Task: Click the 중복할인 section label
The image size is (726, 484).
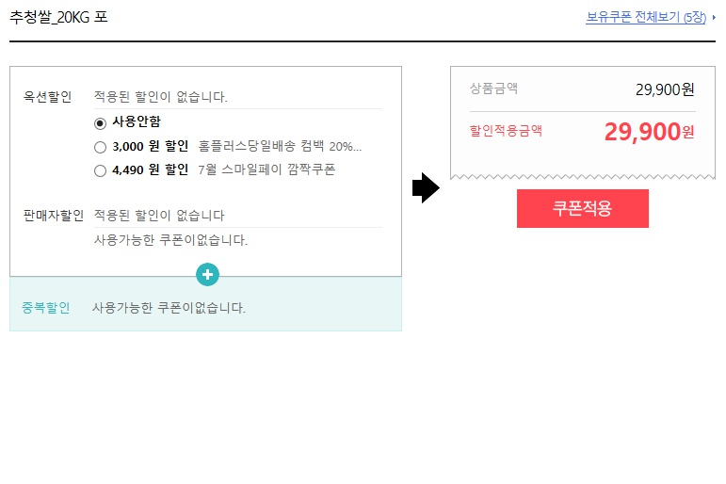Action: (x=45, y=308)
